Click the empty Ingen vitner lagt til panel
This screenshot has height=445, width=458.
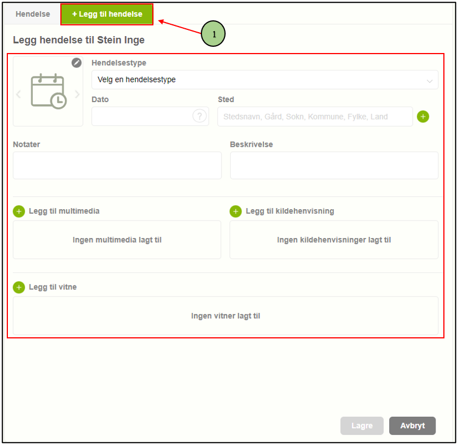tap(226, 316)
